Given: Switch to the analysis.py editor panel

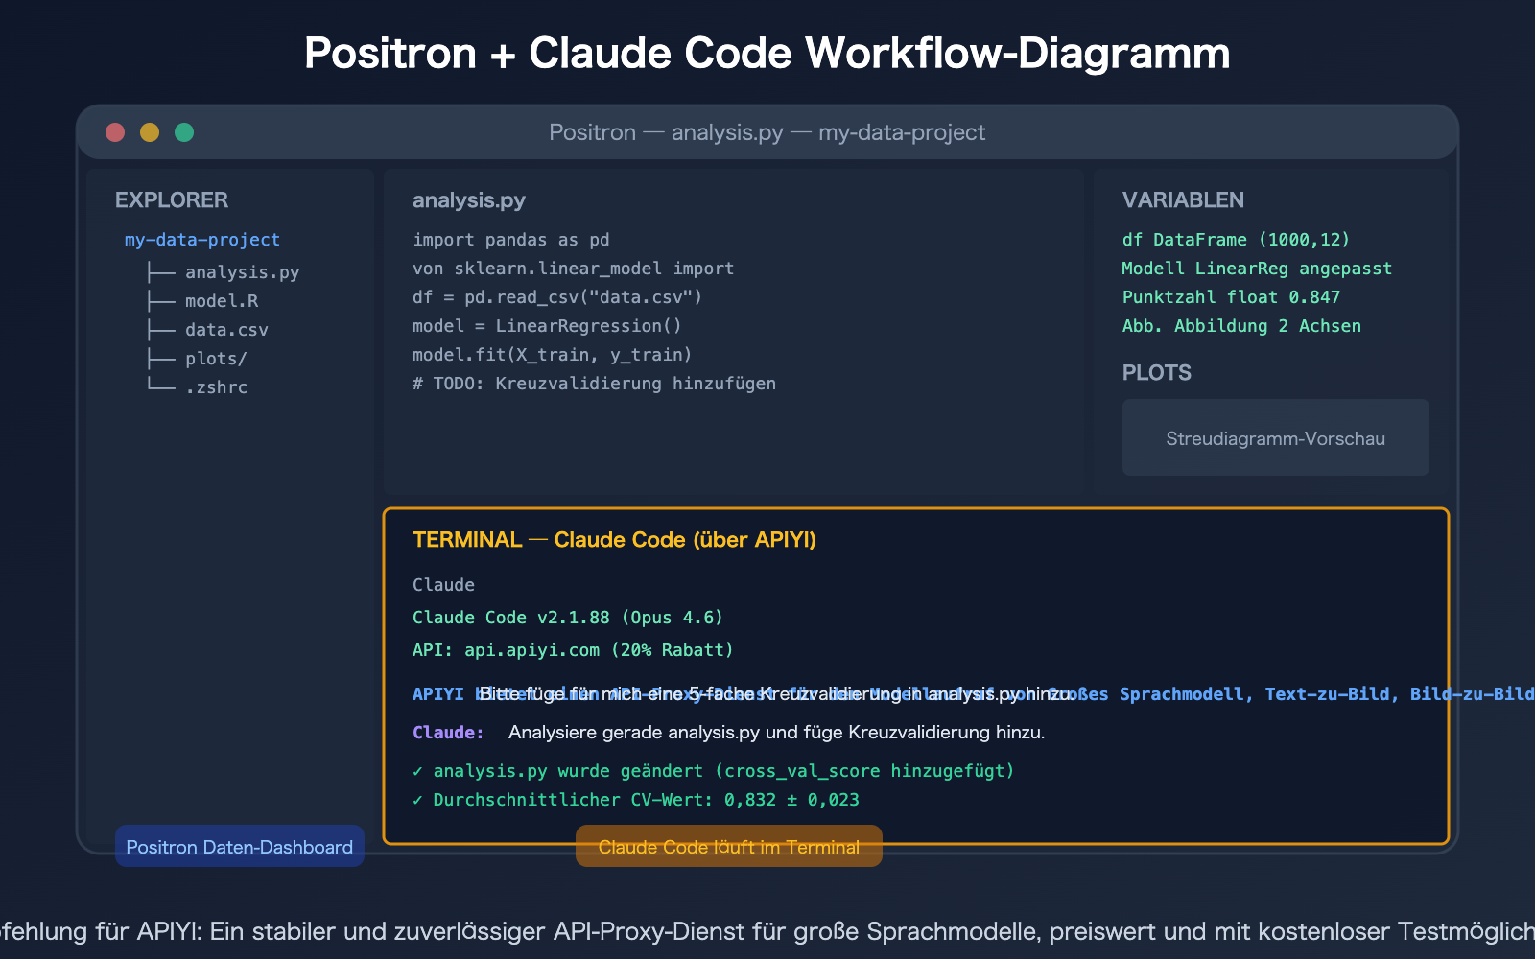Looking at the screenshot, I should [469, 199].
